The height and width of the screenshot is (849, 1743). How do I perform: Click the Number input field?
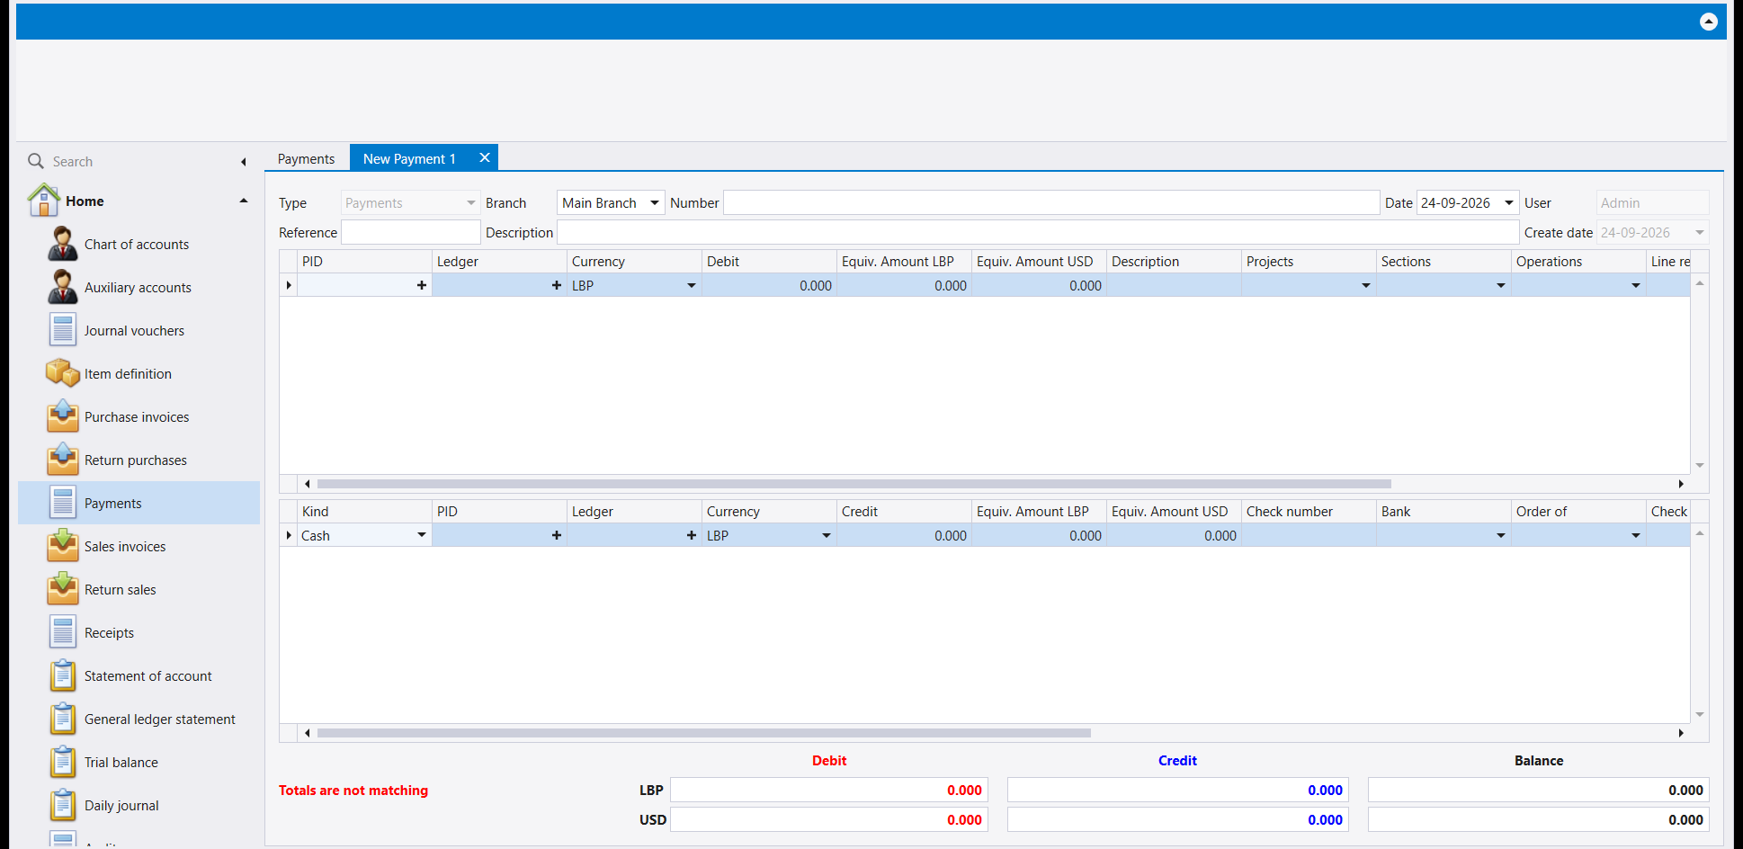1051,202
